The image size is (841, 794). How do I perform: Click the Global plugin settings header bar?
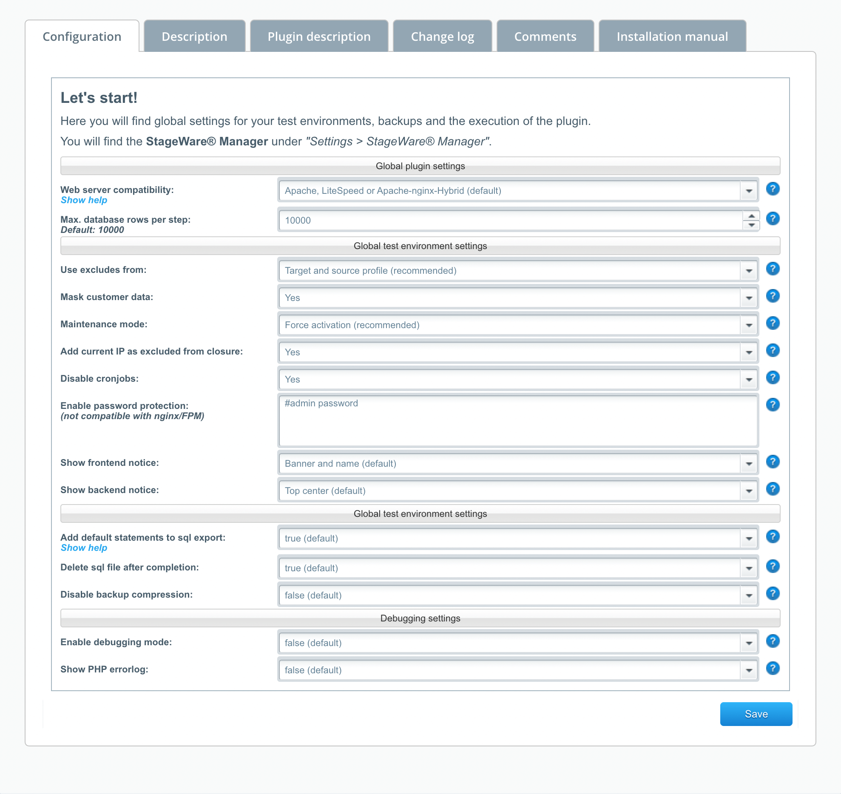[420, 166]
